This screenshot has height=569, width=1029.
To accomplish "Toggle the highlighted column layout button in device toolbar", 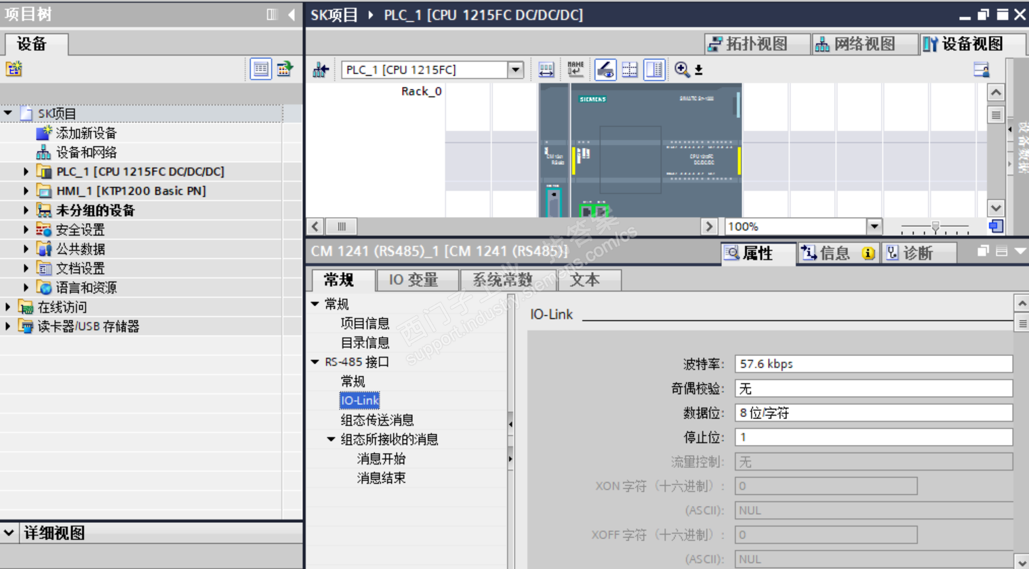I will pos(654,69).
